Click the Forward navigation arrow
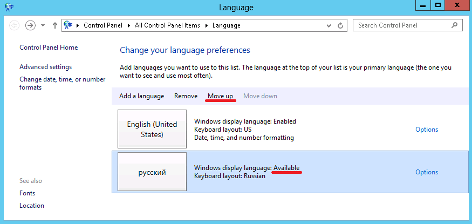This screenshot has height=224, width=472. [30, 25]
